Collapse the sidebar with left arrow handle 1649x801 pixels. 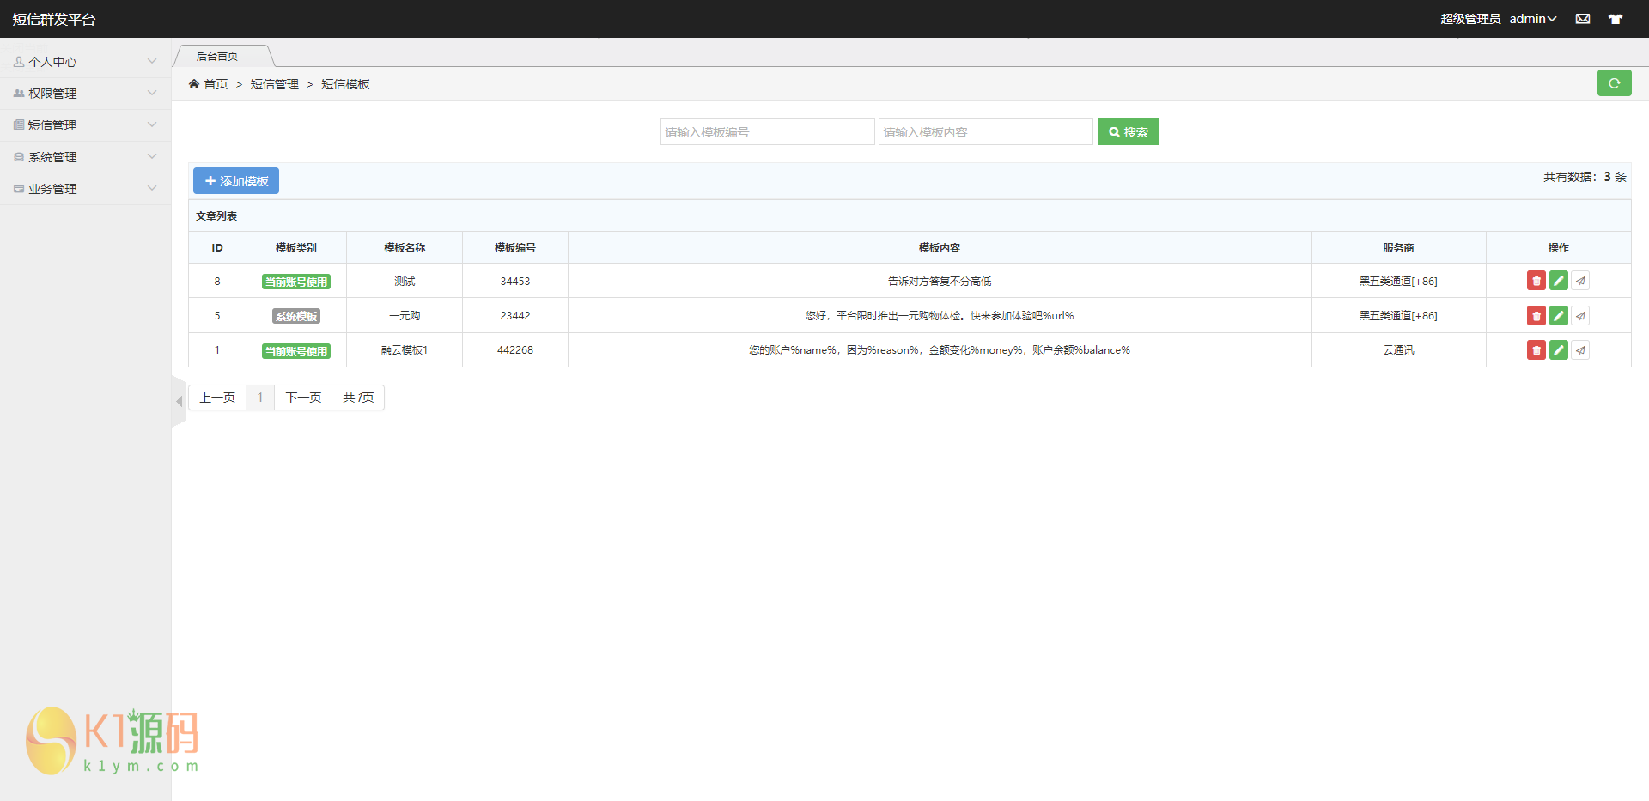pos(179,401)
